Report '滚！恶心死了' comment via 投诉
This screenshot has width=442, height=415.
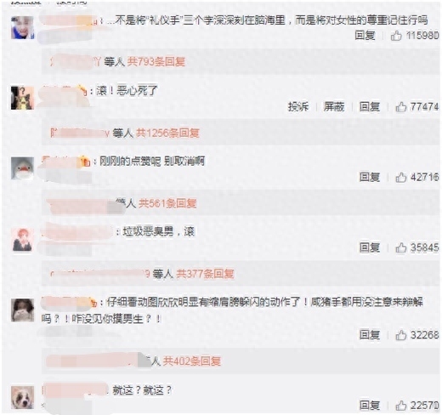click(x=298, y=107)
